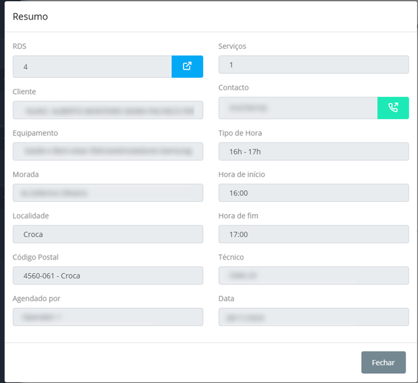Select the Agendado por field
This screenshot has height=383, width=418.
coord(108,317)
